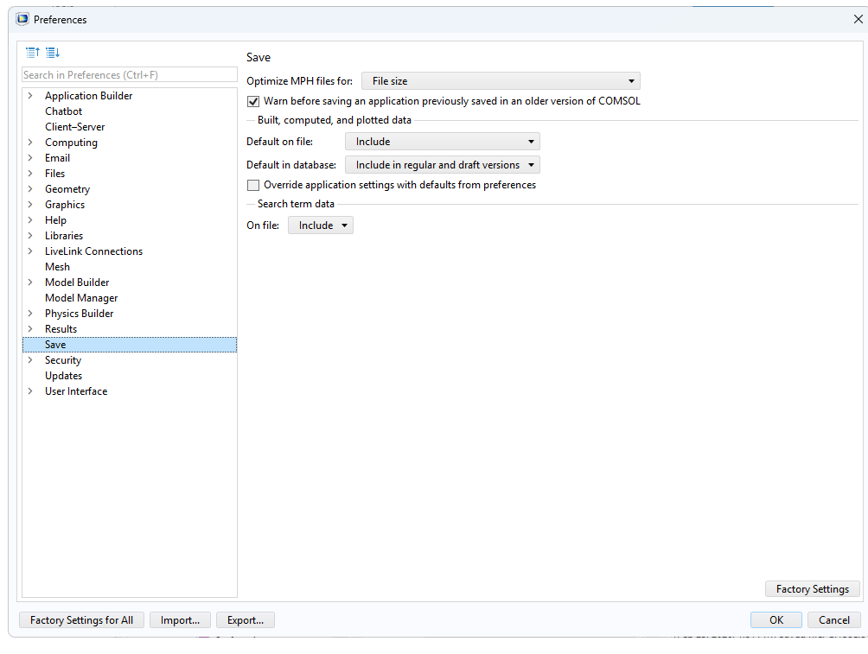
Task: Open the Default on file dropdown
Action: [442, 142]
